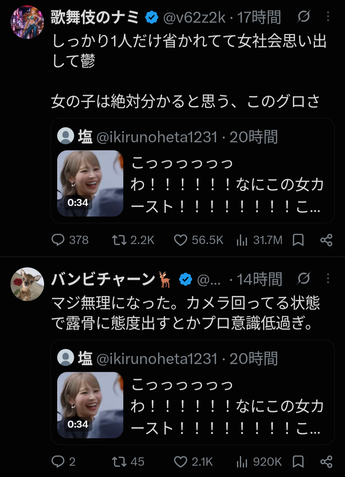The height and width of the screenshot is (477, 345).
Task: Bookmark the 歌舞伎のナミ post
Action: tap(298, 240)
